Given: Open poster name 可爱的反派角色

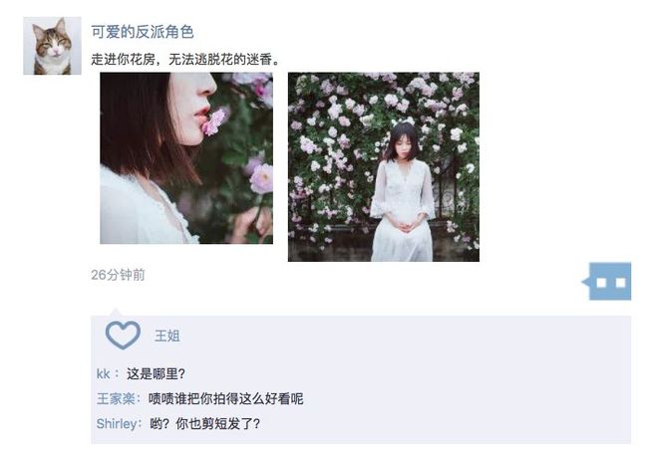Looking at the screenshot, I should 143,32.
